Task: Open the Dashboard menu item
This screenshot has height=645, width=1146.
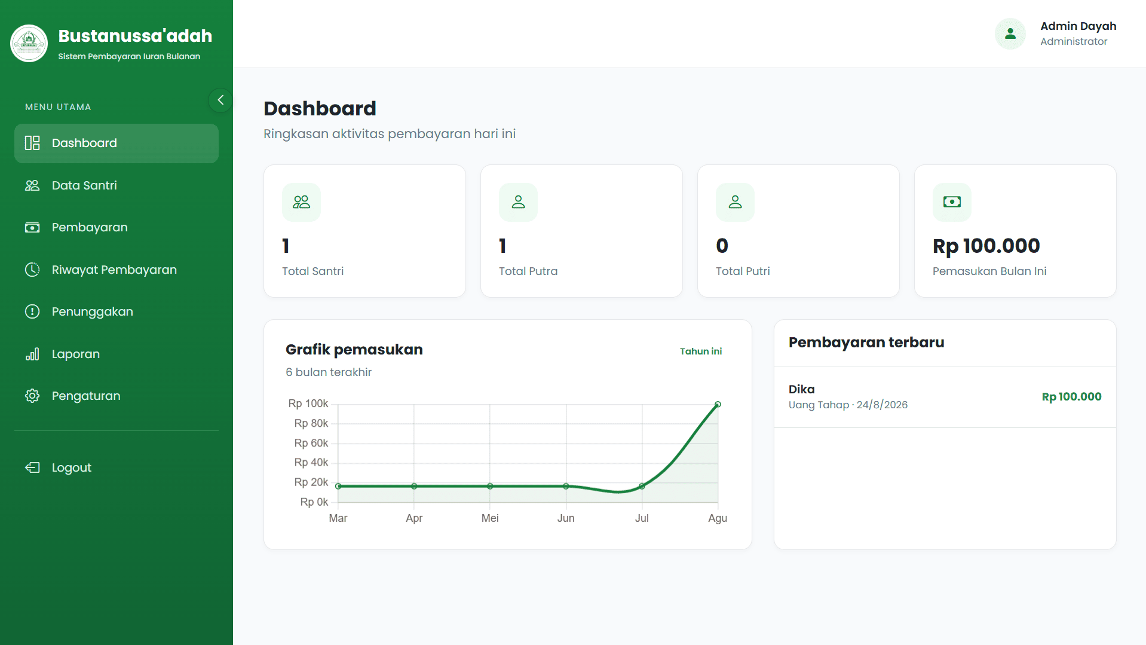Action: point(117,143)
